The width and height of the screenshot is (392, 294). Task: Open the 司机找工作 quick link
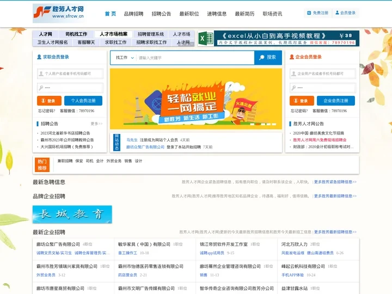pos(76,34)
